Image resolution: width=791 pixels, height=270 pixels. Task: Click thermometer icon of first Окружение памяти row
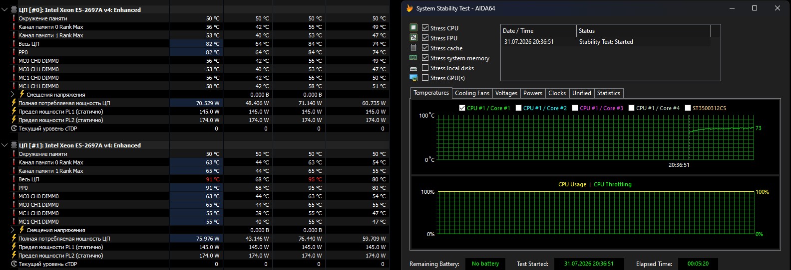[x=14, y=18]
